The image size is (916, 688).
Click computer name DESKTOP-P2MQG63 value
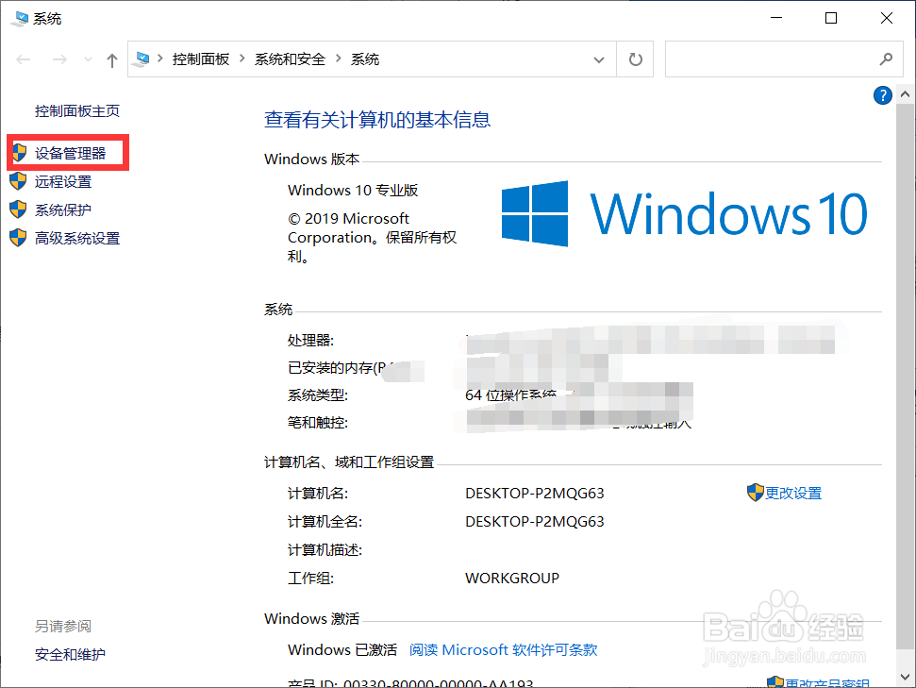pos(535,494)
